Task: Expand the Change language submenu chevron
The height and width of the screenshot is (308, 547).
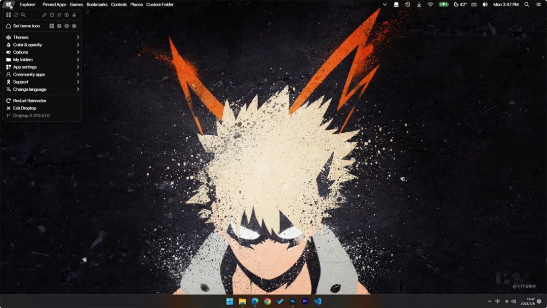Action: (x=78, y=89)
